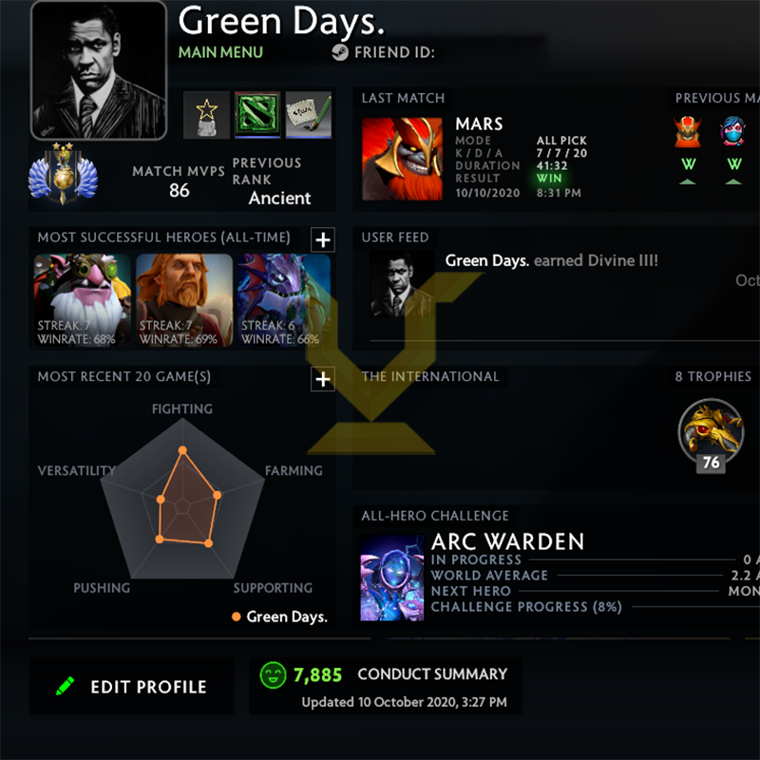Click the Steam icon beside Friend ID

click(340, 52)
